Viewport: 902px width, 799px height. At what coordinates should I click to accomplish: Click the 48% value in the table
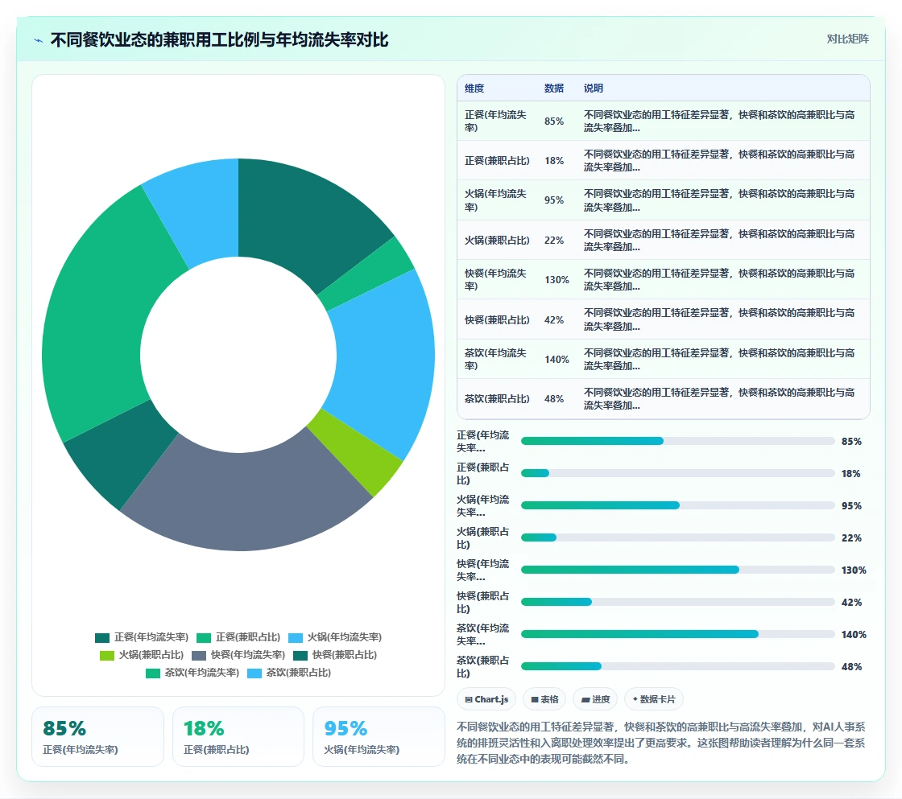(x=554, y=398)
